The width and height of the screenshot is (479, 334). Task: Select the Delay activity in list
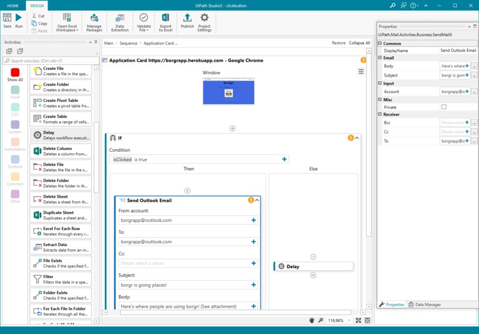(x=61, y=135)
